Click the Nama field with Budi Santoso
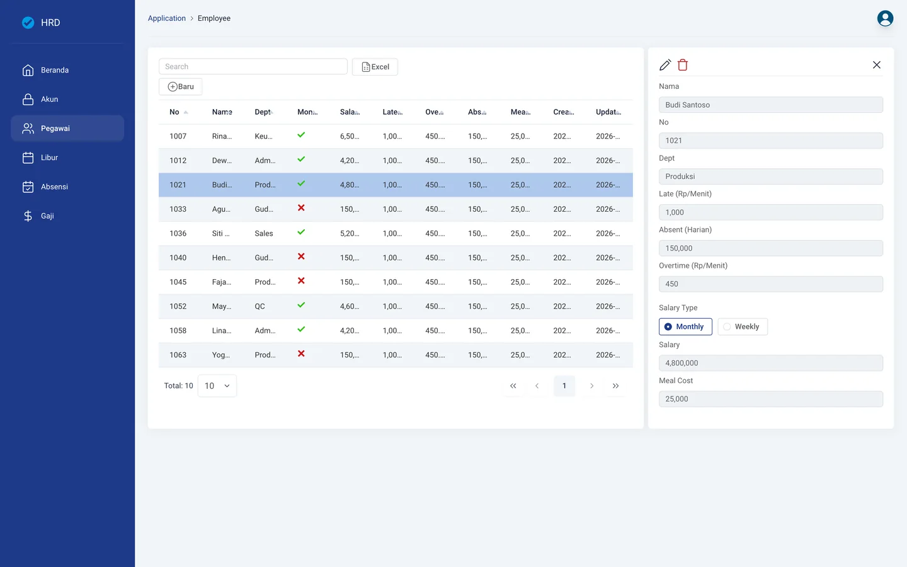Screen dimensions: 907x567 click(771, 105)
